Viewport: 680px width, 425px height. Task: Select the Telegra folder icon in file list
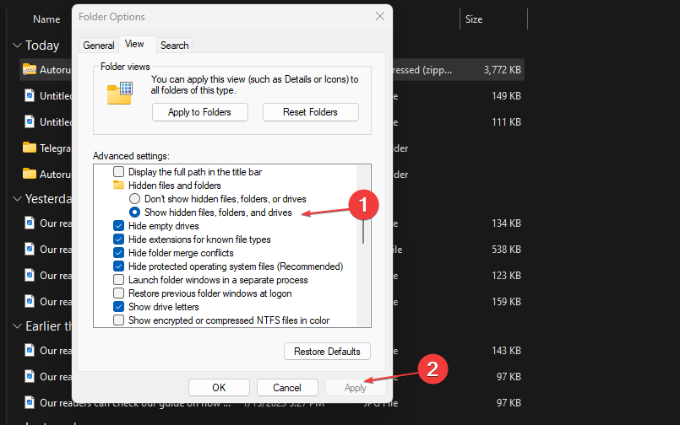coord(29,148)
